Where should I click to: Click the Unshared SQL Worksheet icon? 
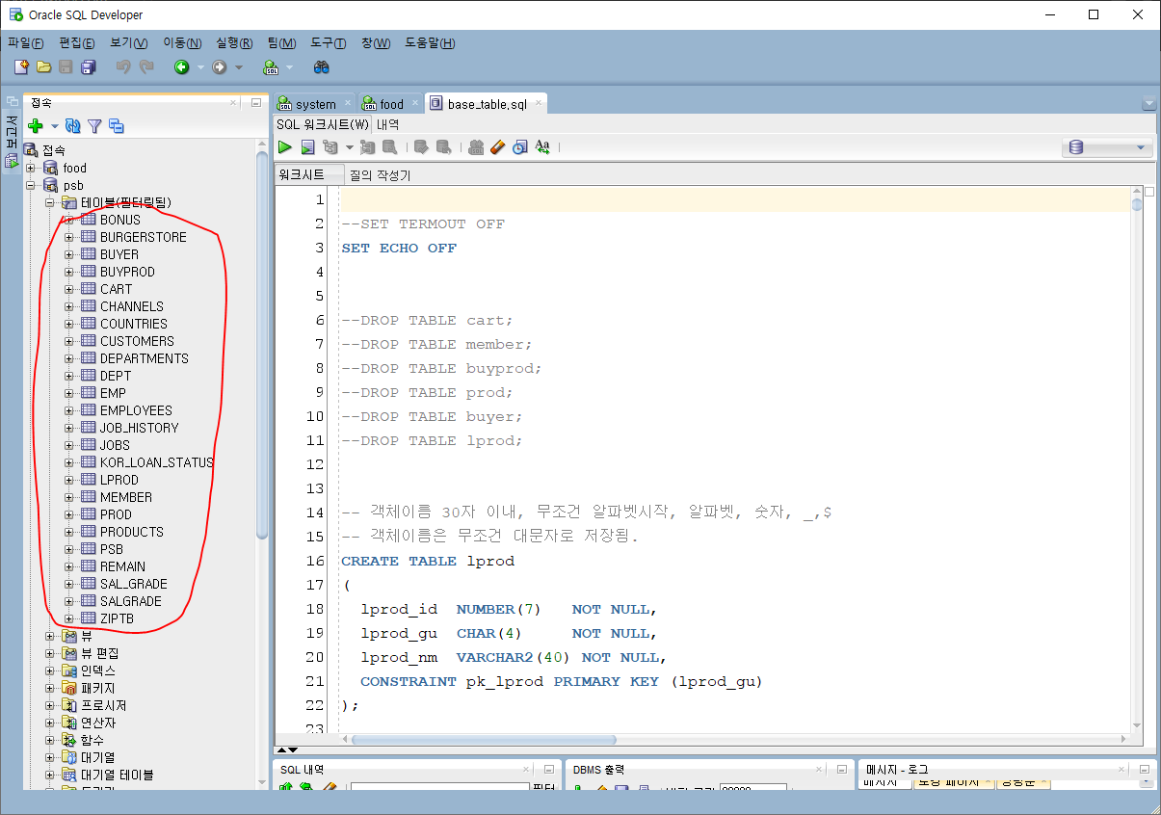(x=476, y=147)
